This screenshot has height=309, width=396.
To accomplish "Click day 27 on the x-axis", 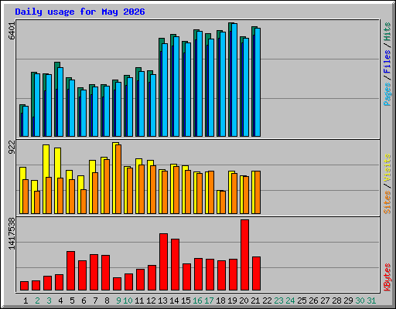I will [325, 301].
